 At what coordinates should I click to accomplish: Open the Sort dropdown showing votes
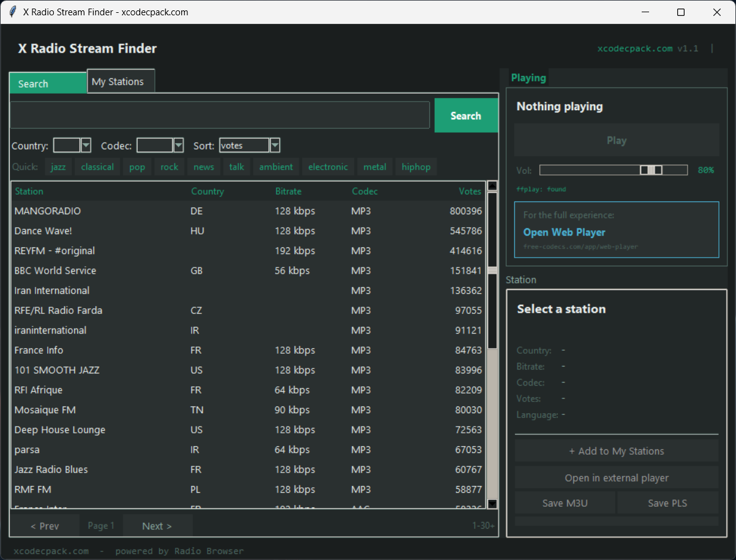pyautogui.click(x=275, y=145)
